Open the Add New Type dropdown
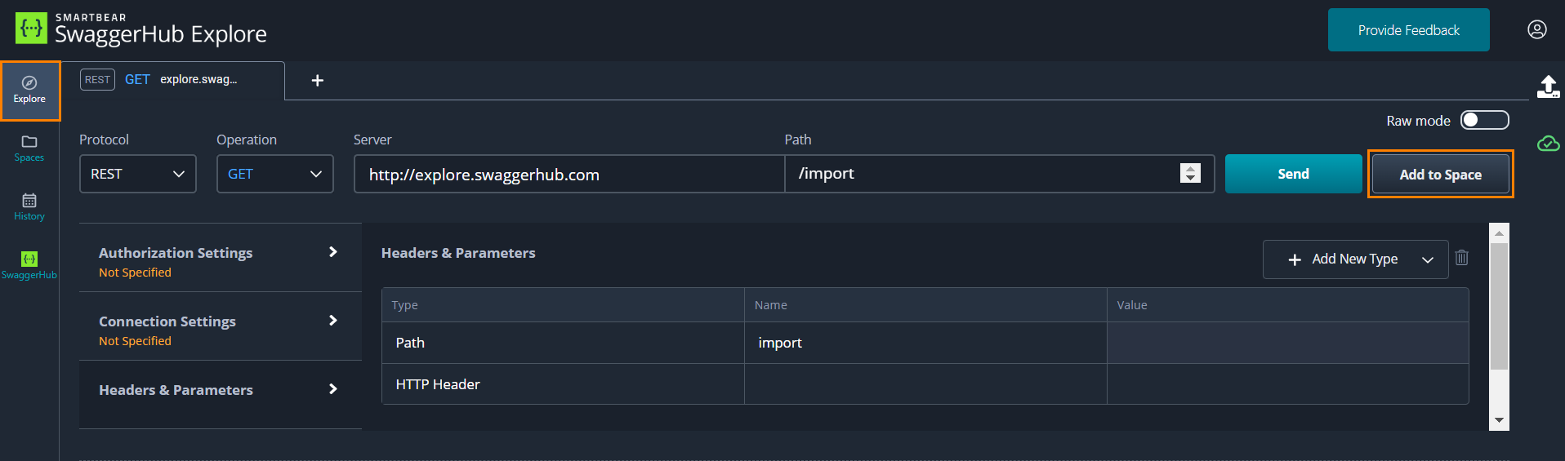This screenshot has height=461, width=1565. click(1355, 259)
